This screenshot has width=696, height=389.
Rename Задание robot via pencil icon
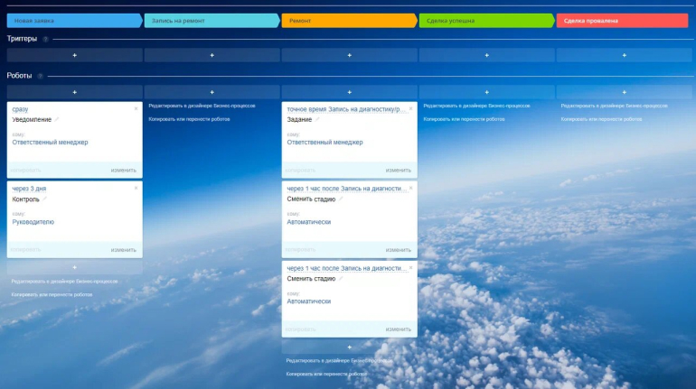317,119
